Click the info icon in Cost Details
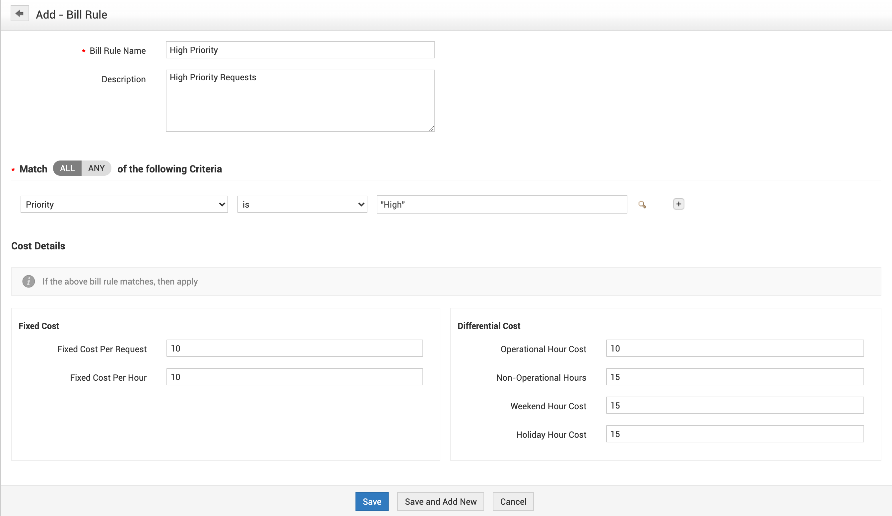 point(29,281)
